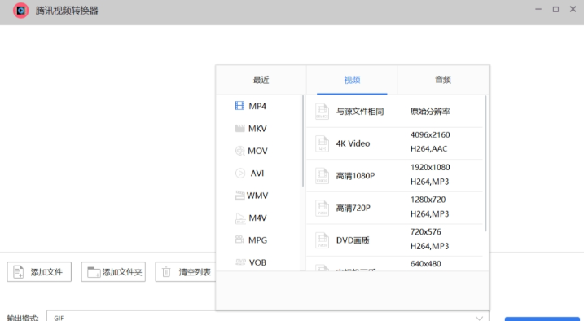Click the add folder icon
This screenshot has width=584, height=321.
94,272
